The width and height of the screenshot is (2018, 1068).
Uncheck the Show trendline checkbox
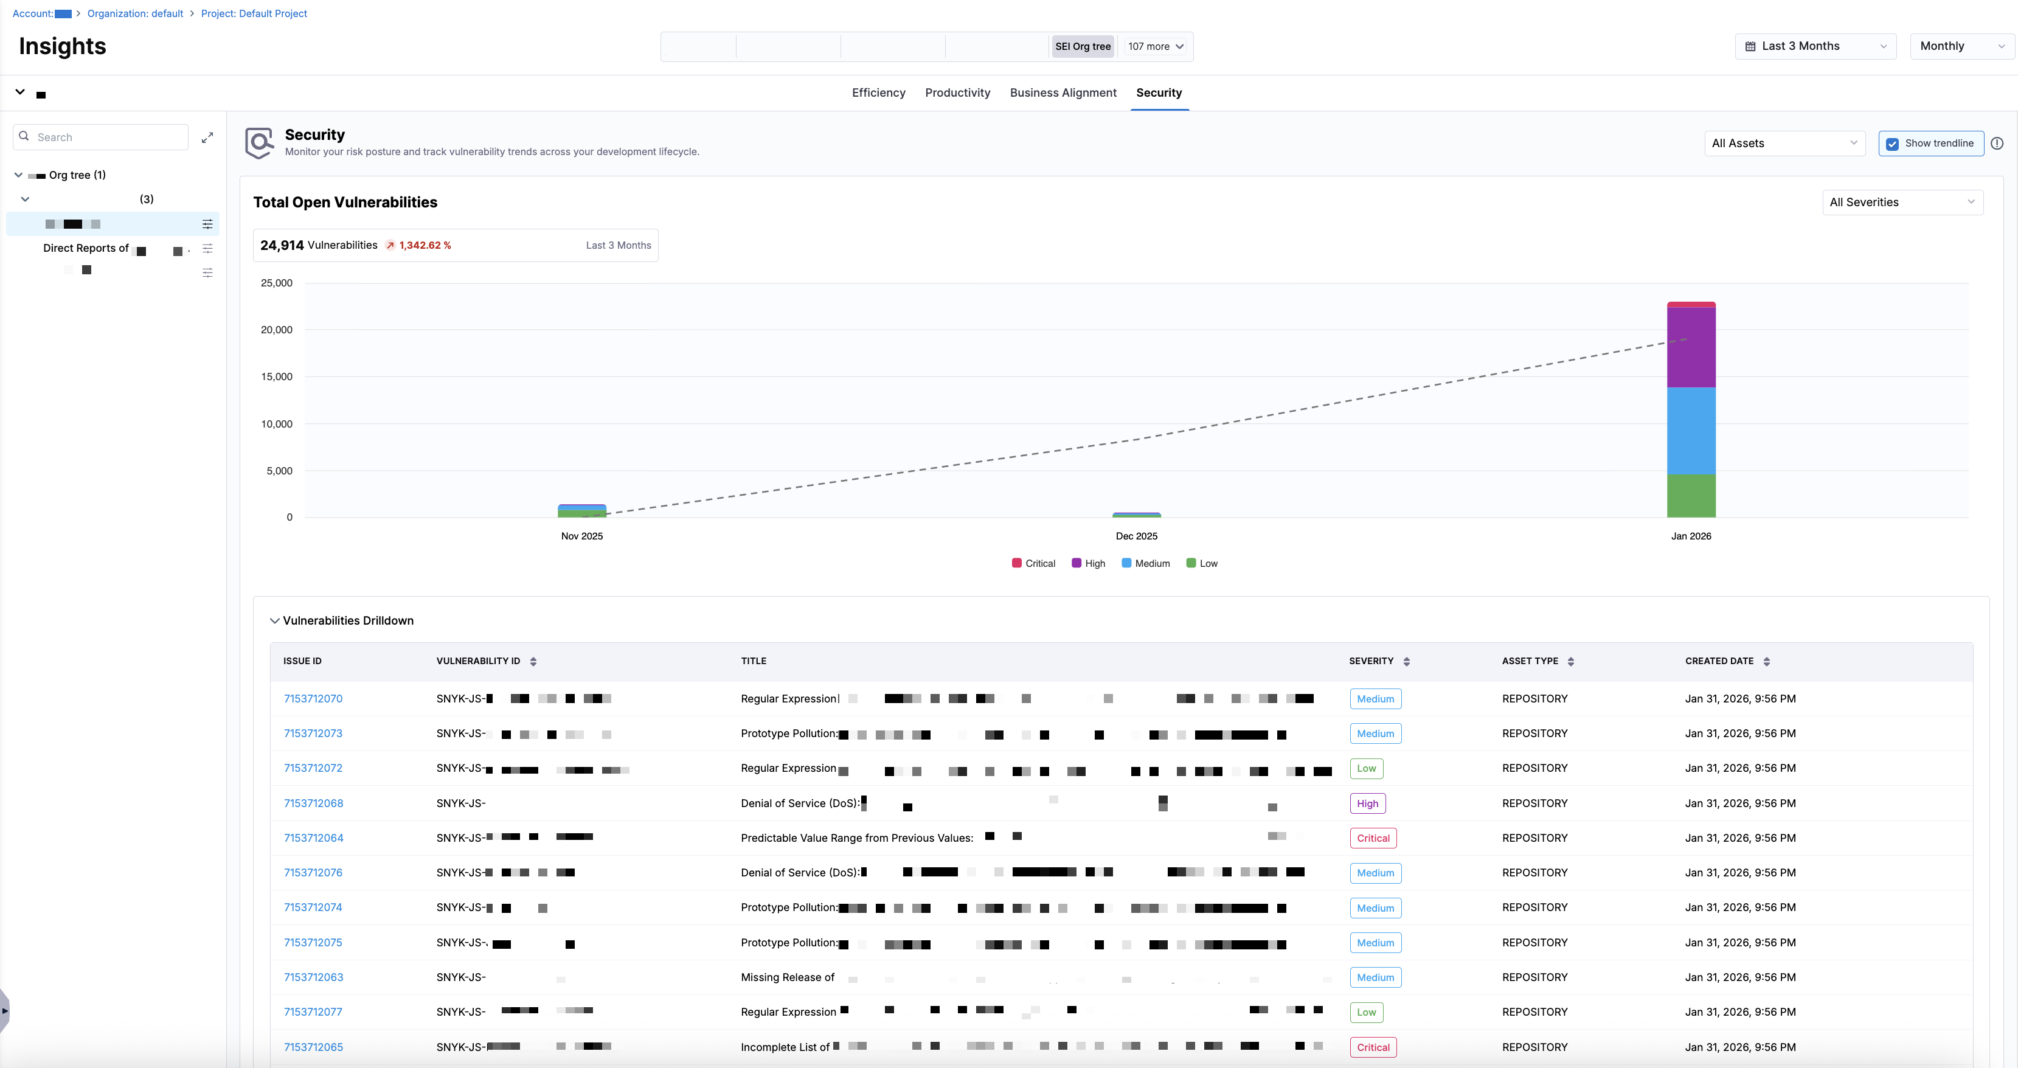tap(1892, 144)
